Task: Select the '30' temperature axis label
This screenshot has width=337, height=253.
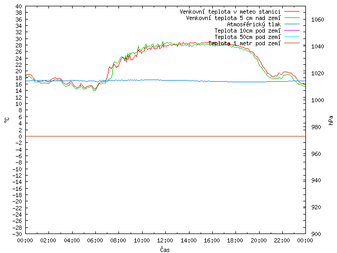Action: (x=19, y=39)
